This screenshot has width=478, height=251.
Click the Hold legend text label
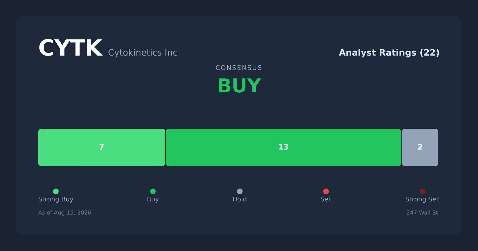pos(240,199)
